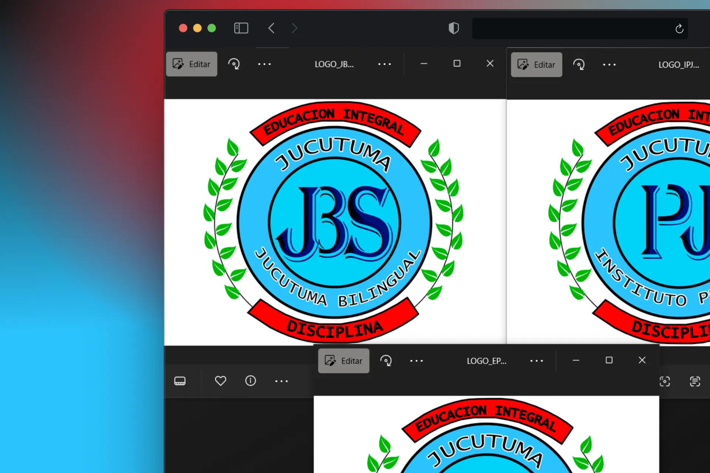Screen dimensions: 710x473
Task: Open more options next to the info icon
Action: tap(281, 381)
